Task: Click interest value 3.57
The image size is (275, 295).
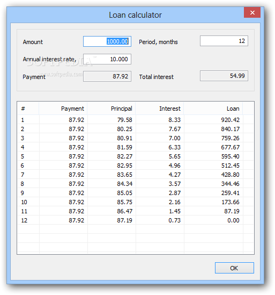Action: [174, 184]
